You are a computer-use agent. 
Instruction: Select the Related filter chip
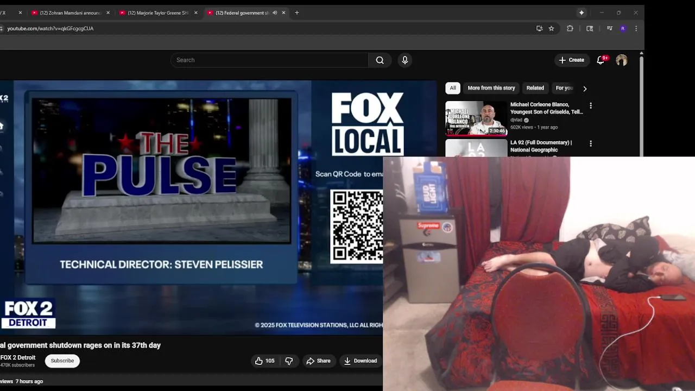click(x=535, y=88)
